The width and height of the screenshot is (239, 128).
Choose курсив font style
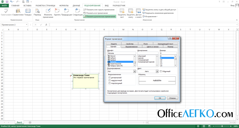141,58
